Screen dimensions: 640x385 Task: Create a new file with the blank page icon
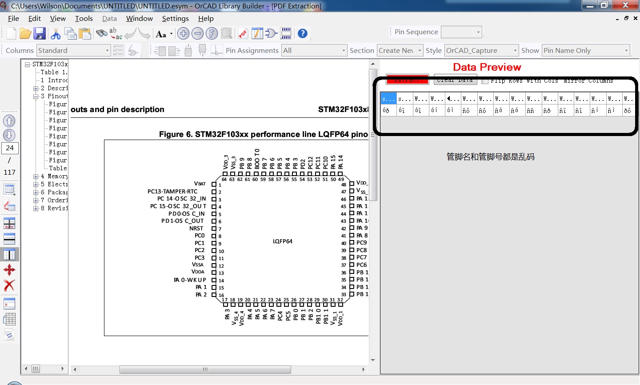click(x=11, y=33)
